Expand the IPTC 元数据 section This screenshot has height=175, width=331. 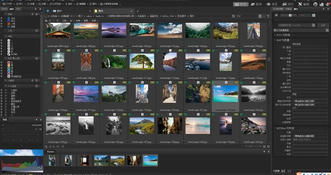(275, 35)
